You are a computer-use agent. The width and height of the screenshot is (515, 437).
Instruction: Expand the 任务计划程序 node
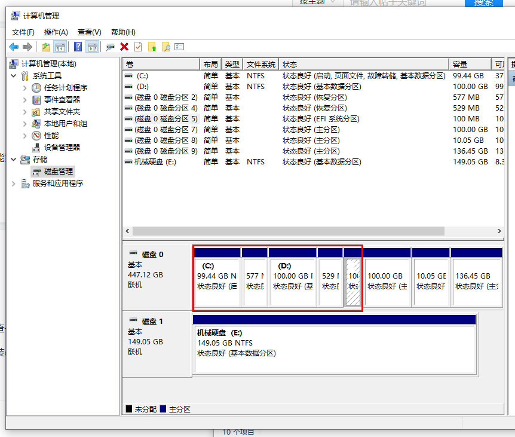click(x=24, y=88)
